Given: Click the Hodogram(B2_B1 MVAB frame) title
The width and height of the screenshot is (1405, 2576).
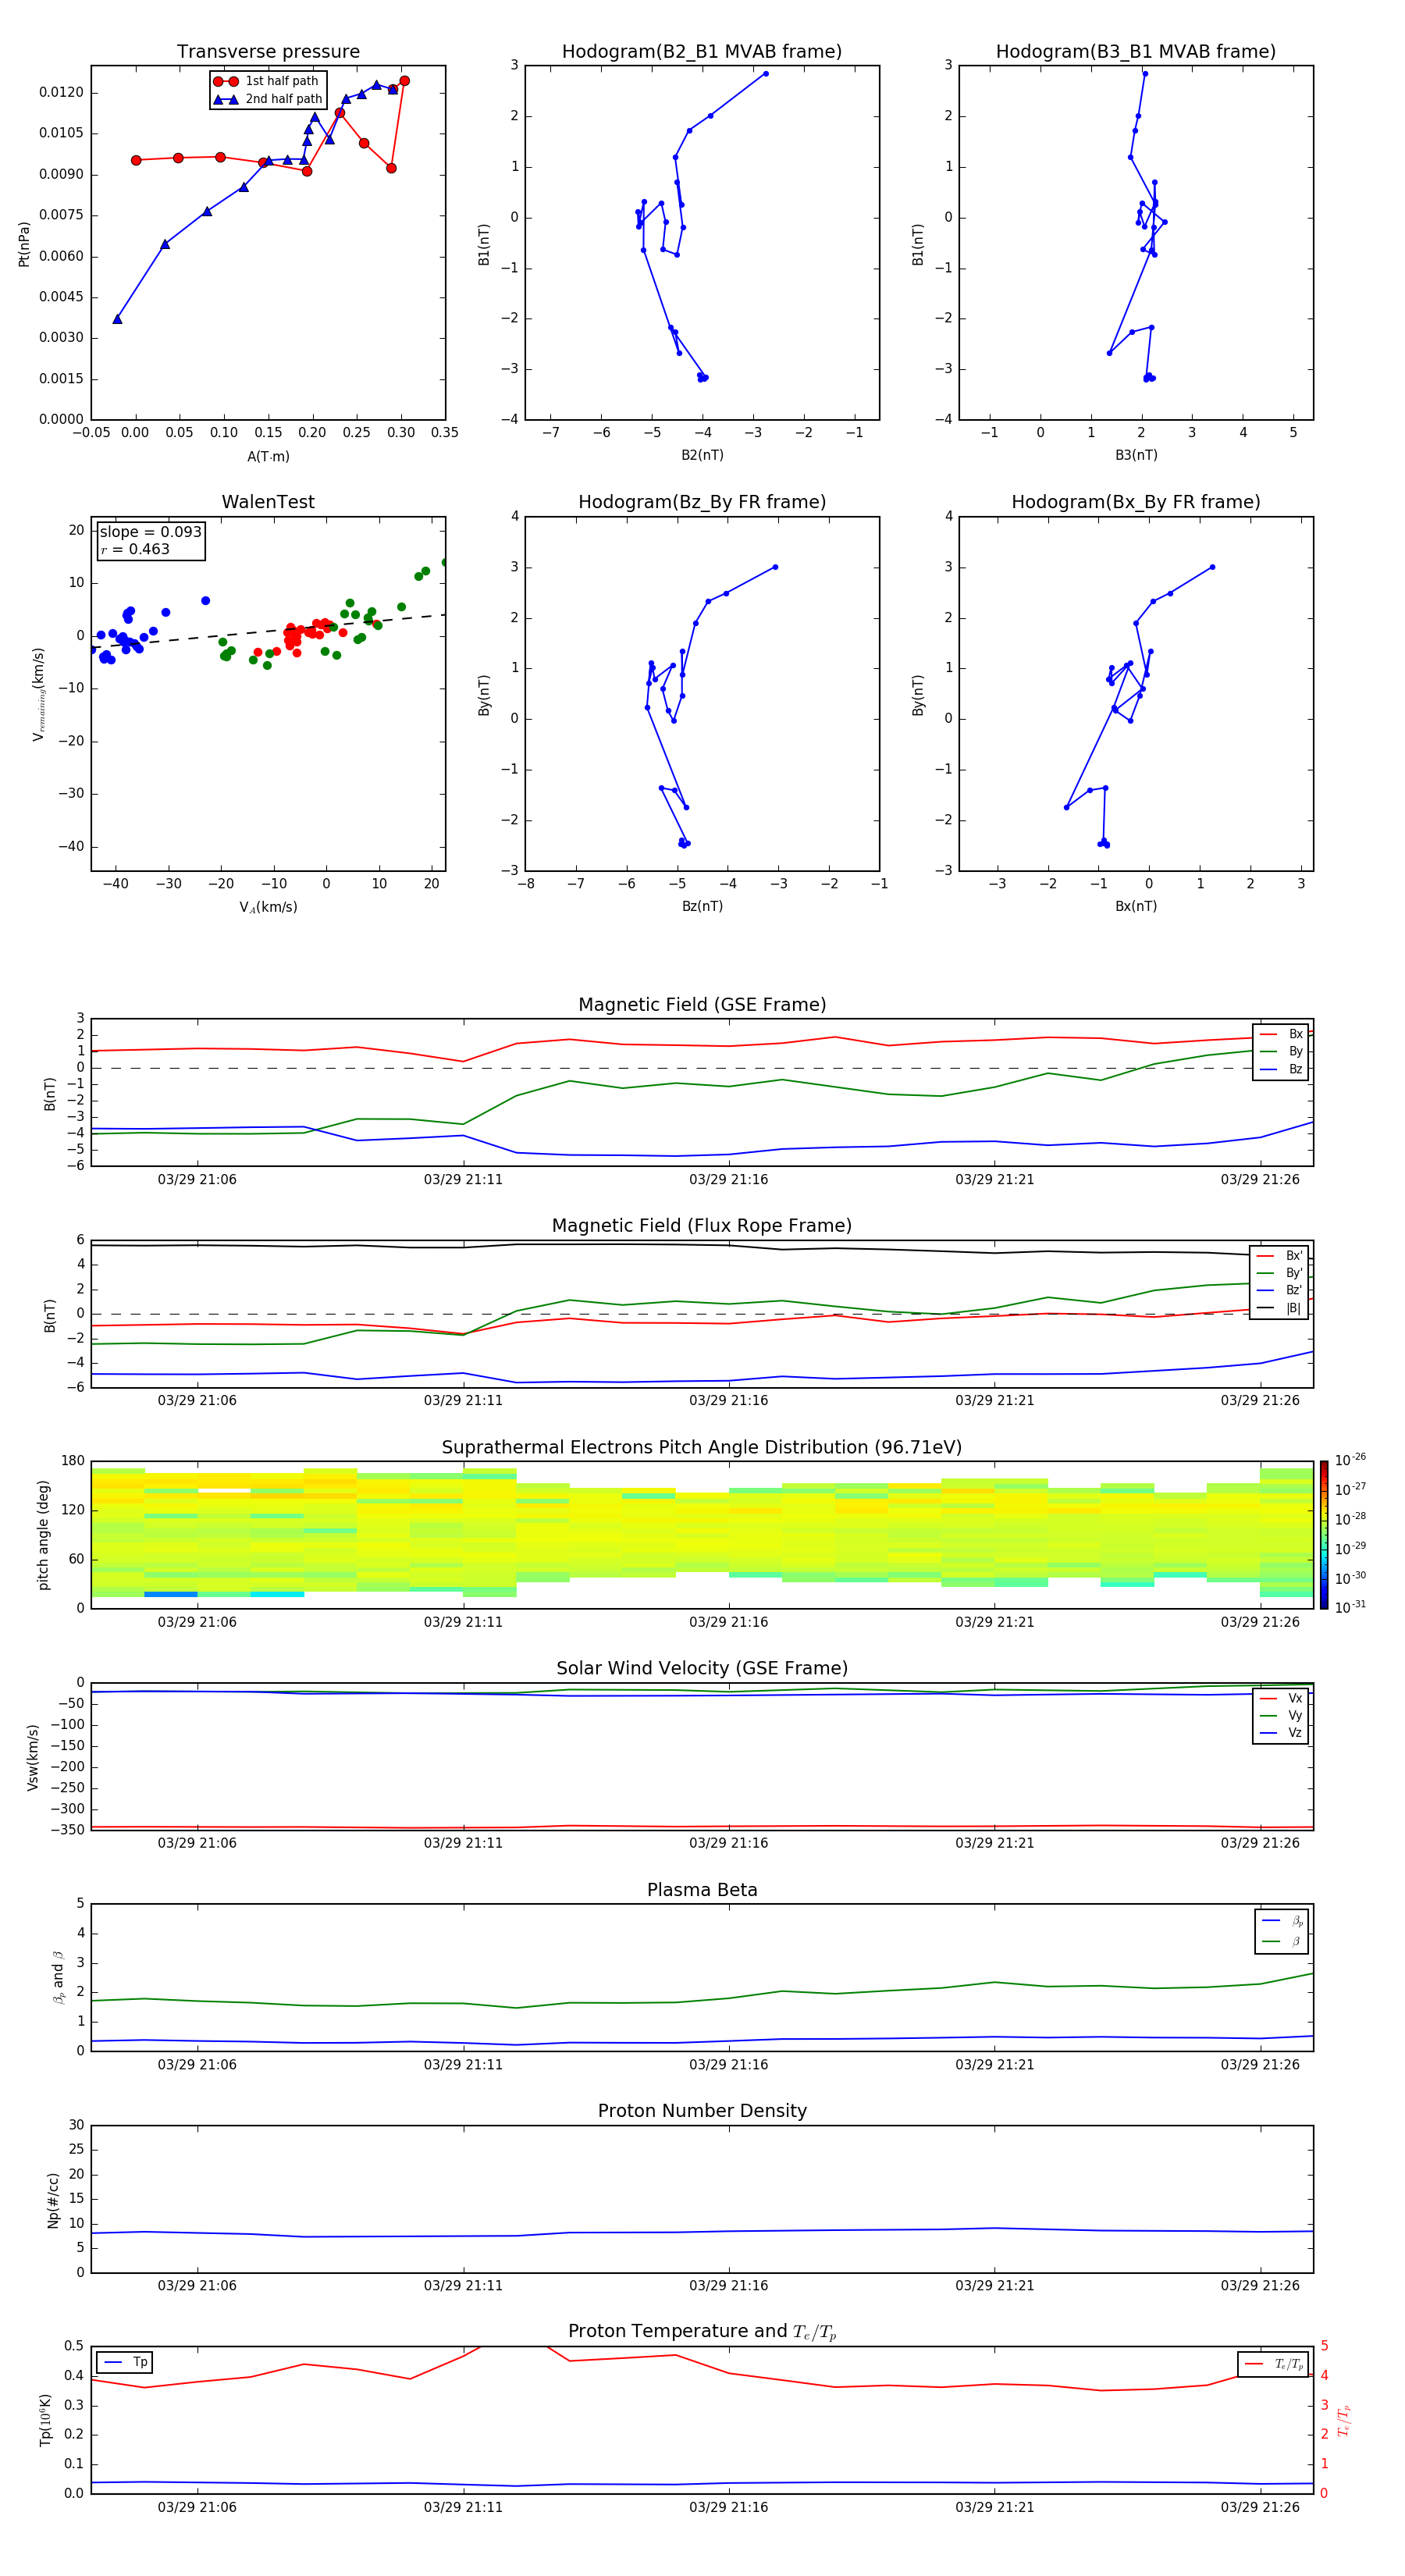Looking at the screenshot, I should click(x=702, y=51).
